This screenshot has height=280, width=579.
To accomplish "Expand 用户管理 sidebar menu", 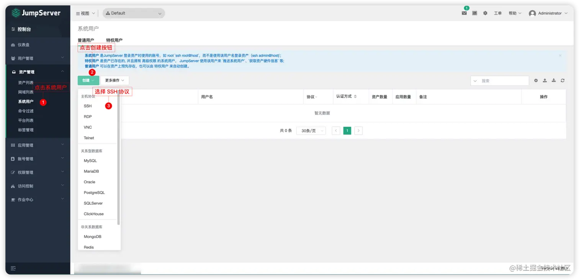I will (38, 58).
